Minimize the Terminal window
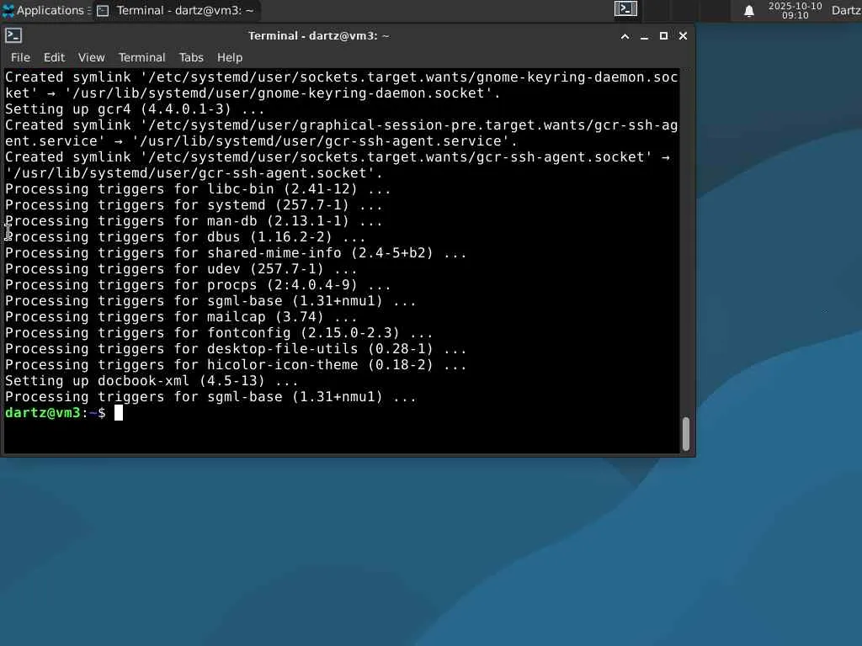This screenshot has height=646, width=862. (644, 36)
